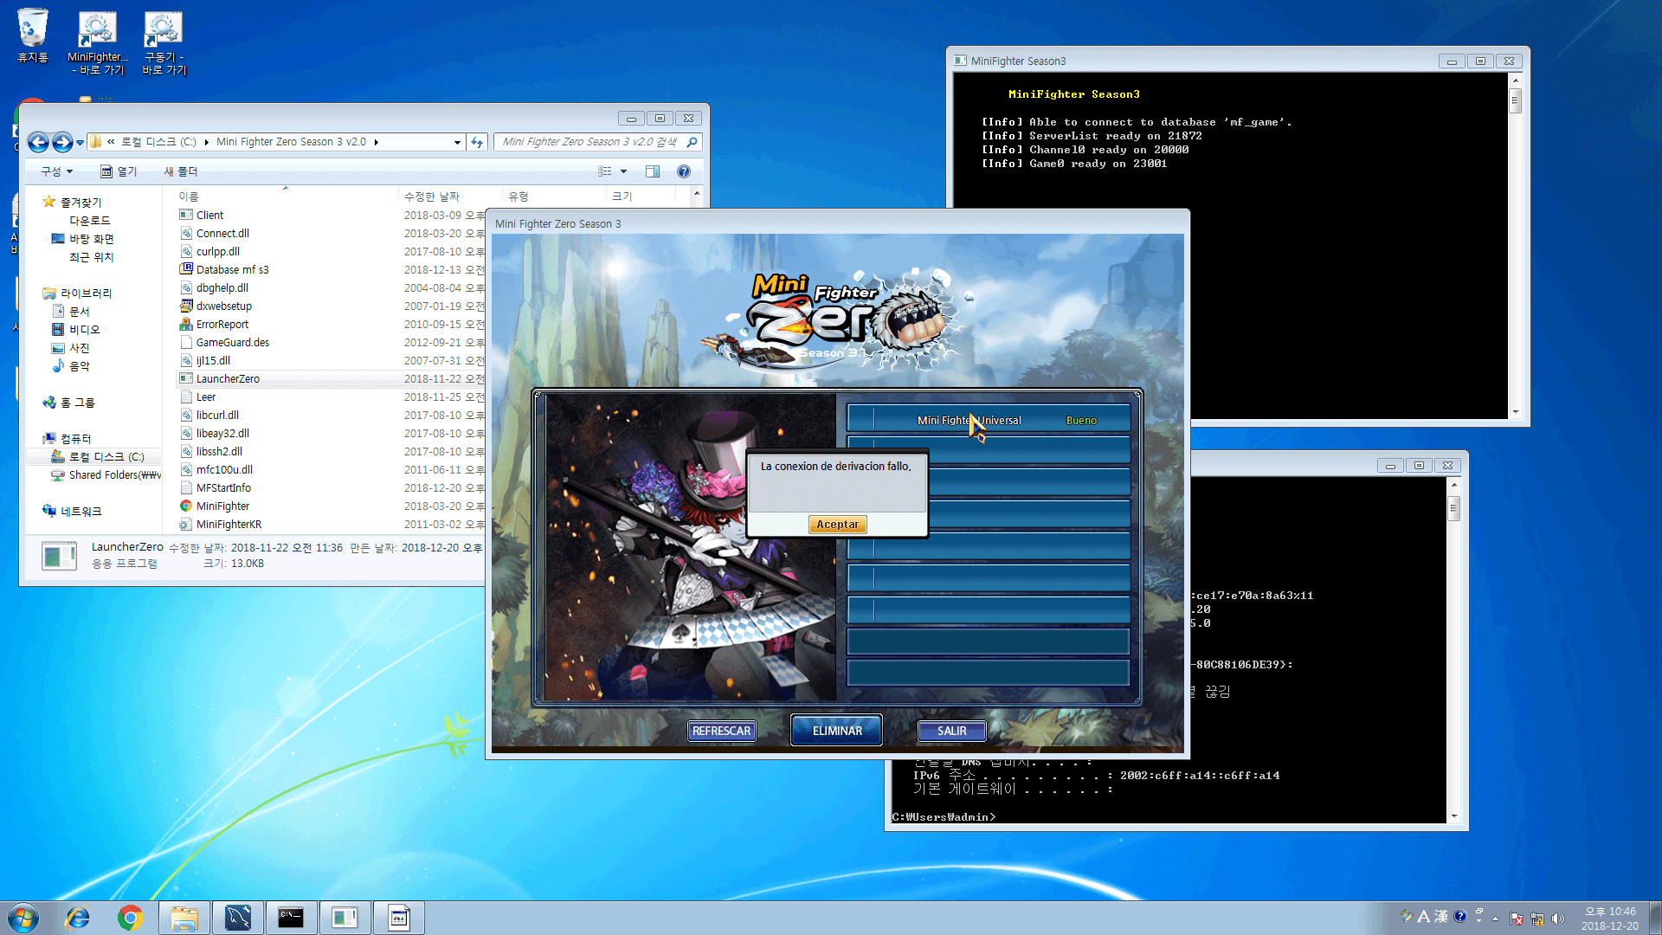Viewport: 1662px width, 935px height.
Task: Select the Leer file
Action: [206, 397]
